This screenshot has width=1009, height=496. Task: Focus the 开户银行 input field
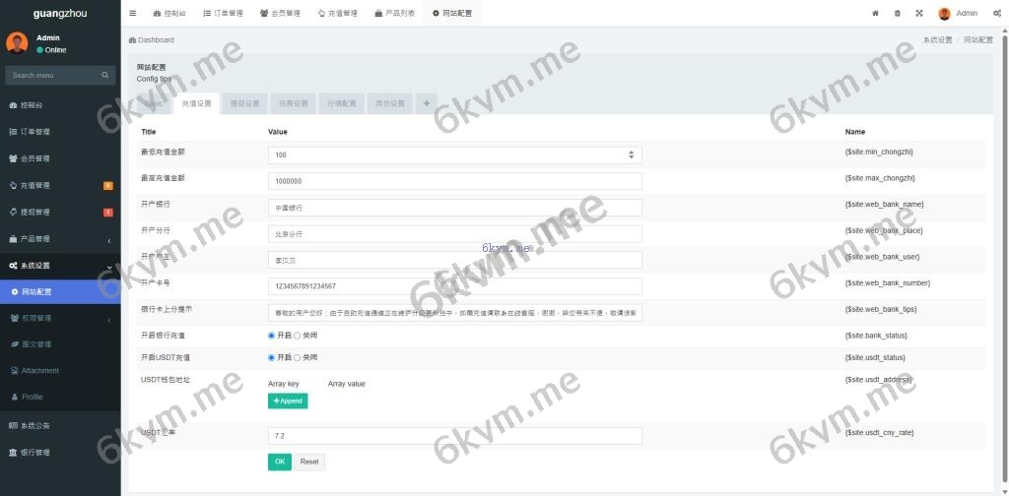click(x=455, y=208)
